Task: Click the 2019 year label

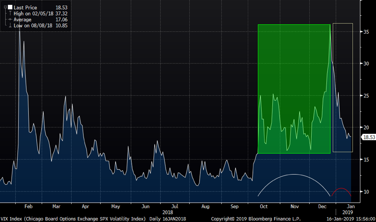Action: [348, 213]
